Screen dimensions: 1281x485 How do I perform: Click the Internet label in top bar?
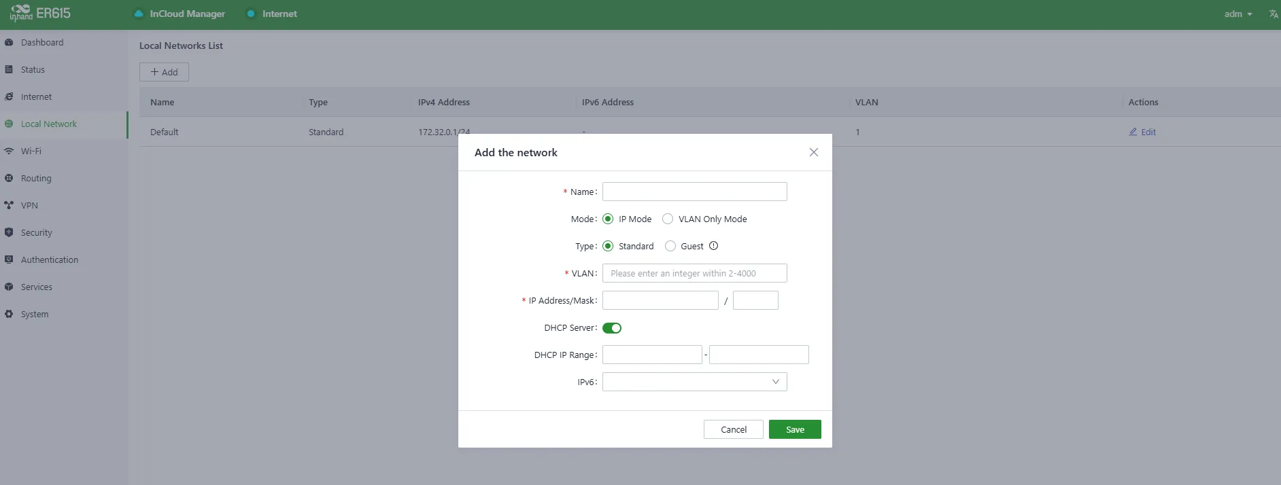click(x=279, y=14)
